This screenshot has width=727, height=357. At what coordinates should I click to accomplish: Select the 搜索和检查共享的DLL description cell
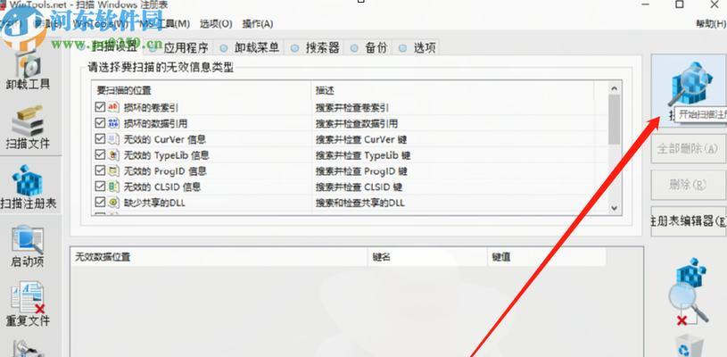[360, 203]
